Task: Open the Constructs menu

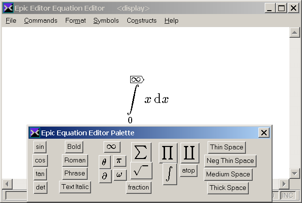Action: point(141,21)
